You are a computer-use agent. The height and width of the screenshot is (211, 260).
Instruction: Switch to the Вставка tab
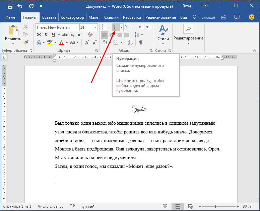pyautogui.click(x=49, y=17)
